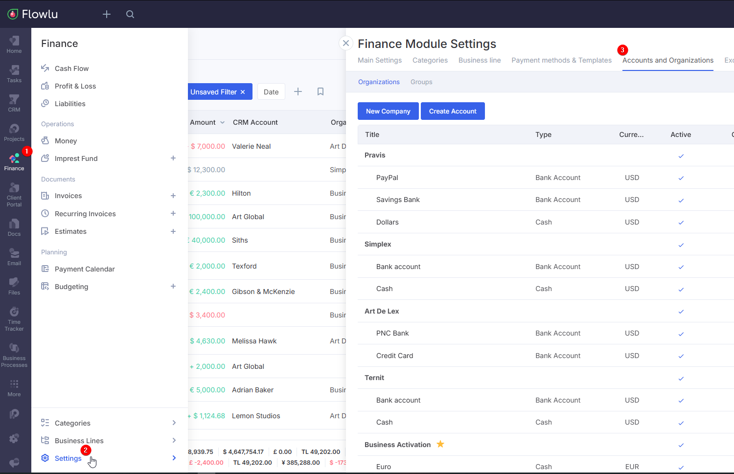Click the Flowlu logo

click(x=33, y=14)
